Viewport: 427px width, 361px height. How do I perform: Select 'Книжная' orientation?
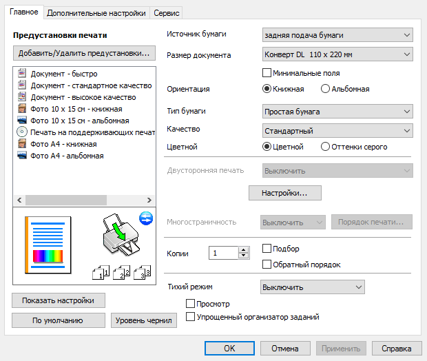tap(267, 89)
